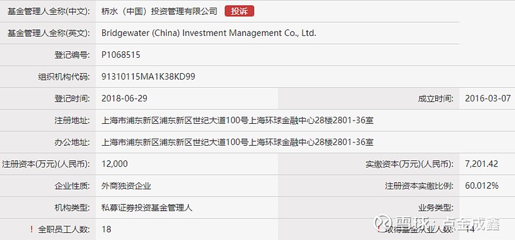This screenshot has width=515, height=240.
Task: Click the red 投诉 complaint button
Action: pos(239,11)
